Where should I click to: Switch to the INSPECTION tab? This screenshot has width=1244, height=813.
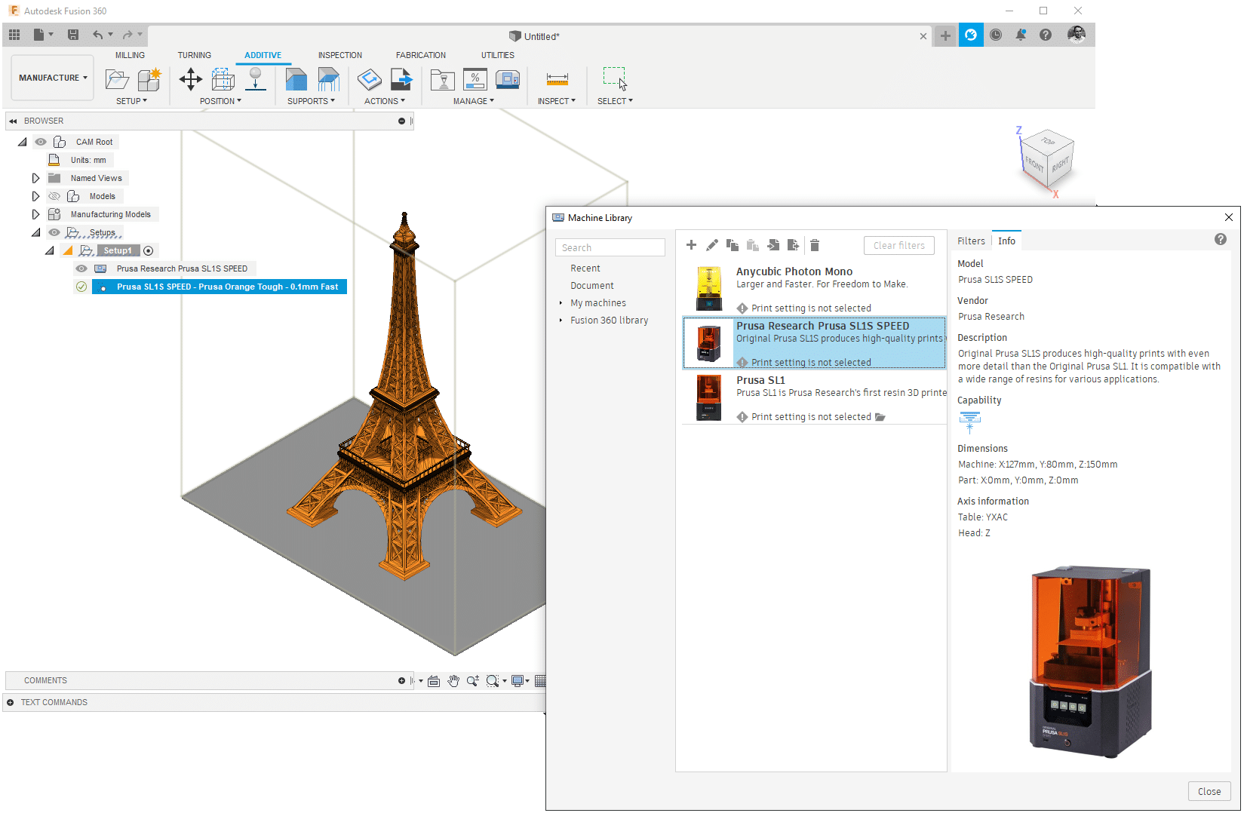point(340,55)
